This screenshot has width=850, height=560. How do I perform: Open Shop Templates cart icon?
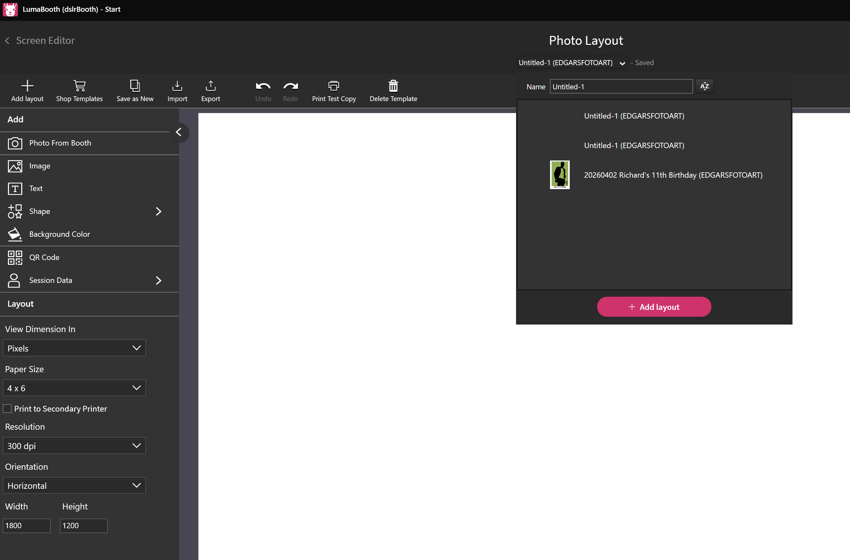pos(79,86)
